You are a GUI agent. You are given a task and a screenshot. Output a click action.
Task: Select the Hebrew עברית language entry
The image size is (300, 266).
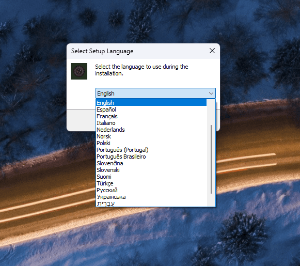[151, 203]
